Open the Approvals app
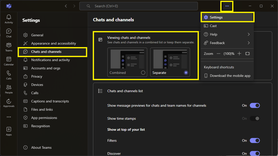Image resolution: width=278 pixels, height=156 pixels. 9,103
